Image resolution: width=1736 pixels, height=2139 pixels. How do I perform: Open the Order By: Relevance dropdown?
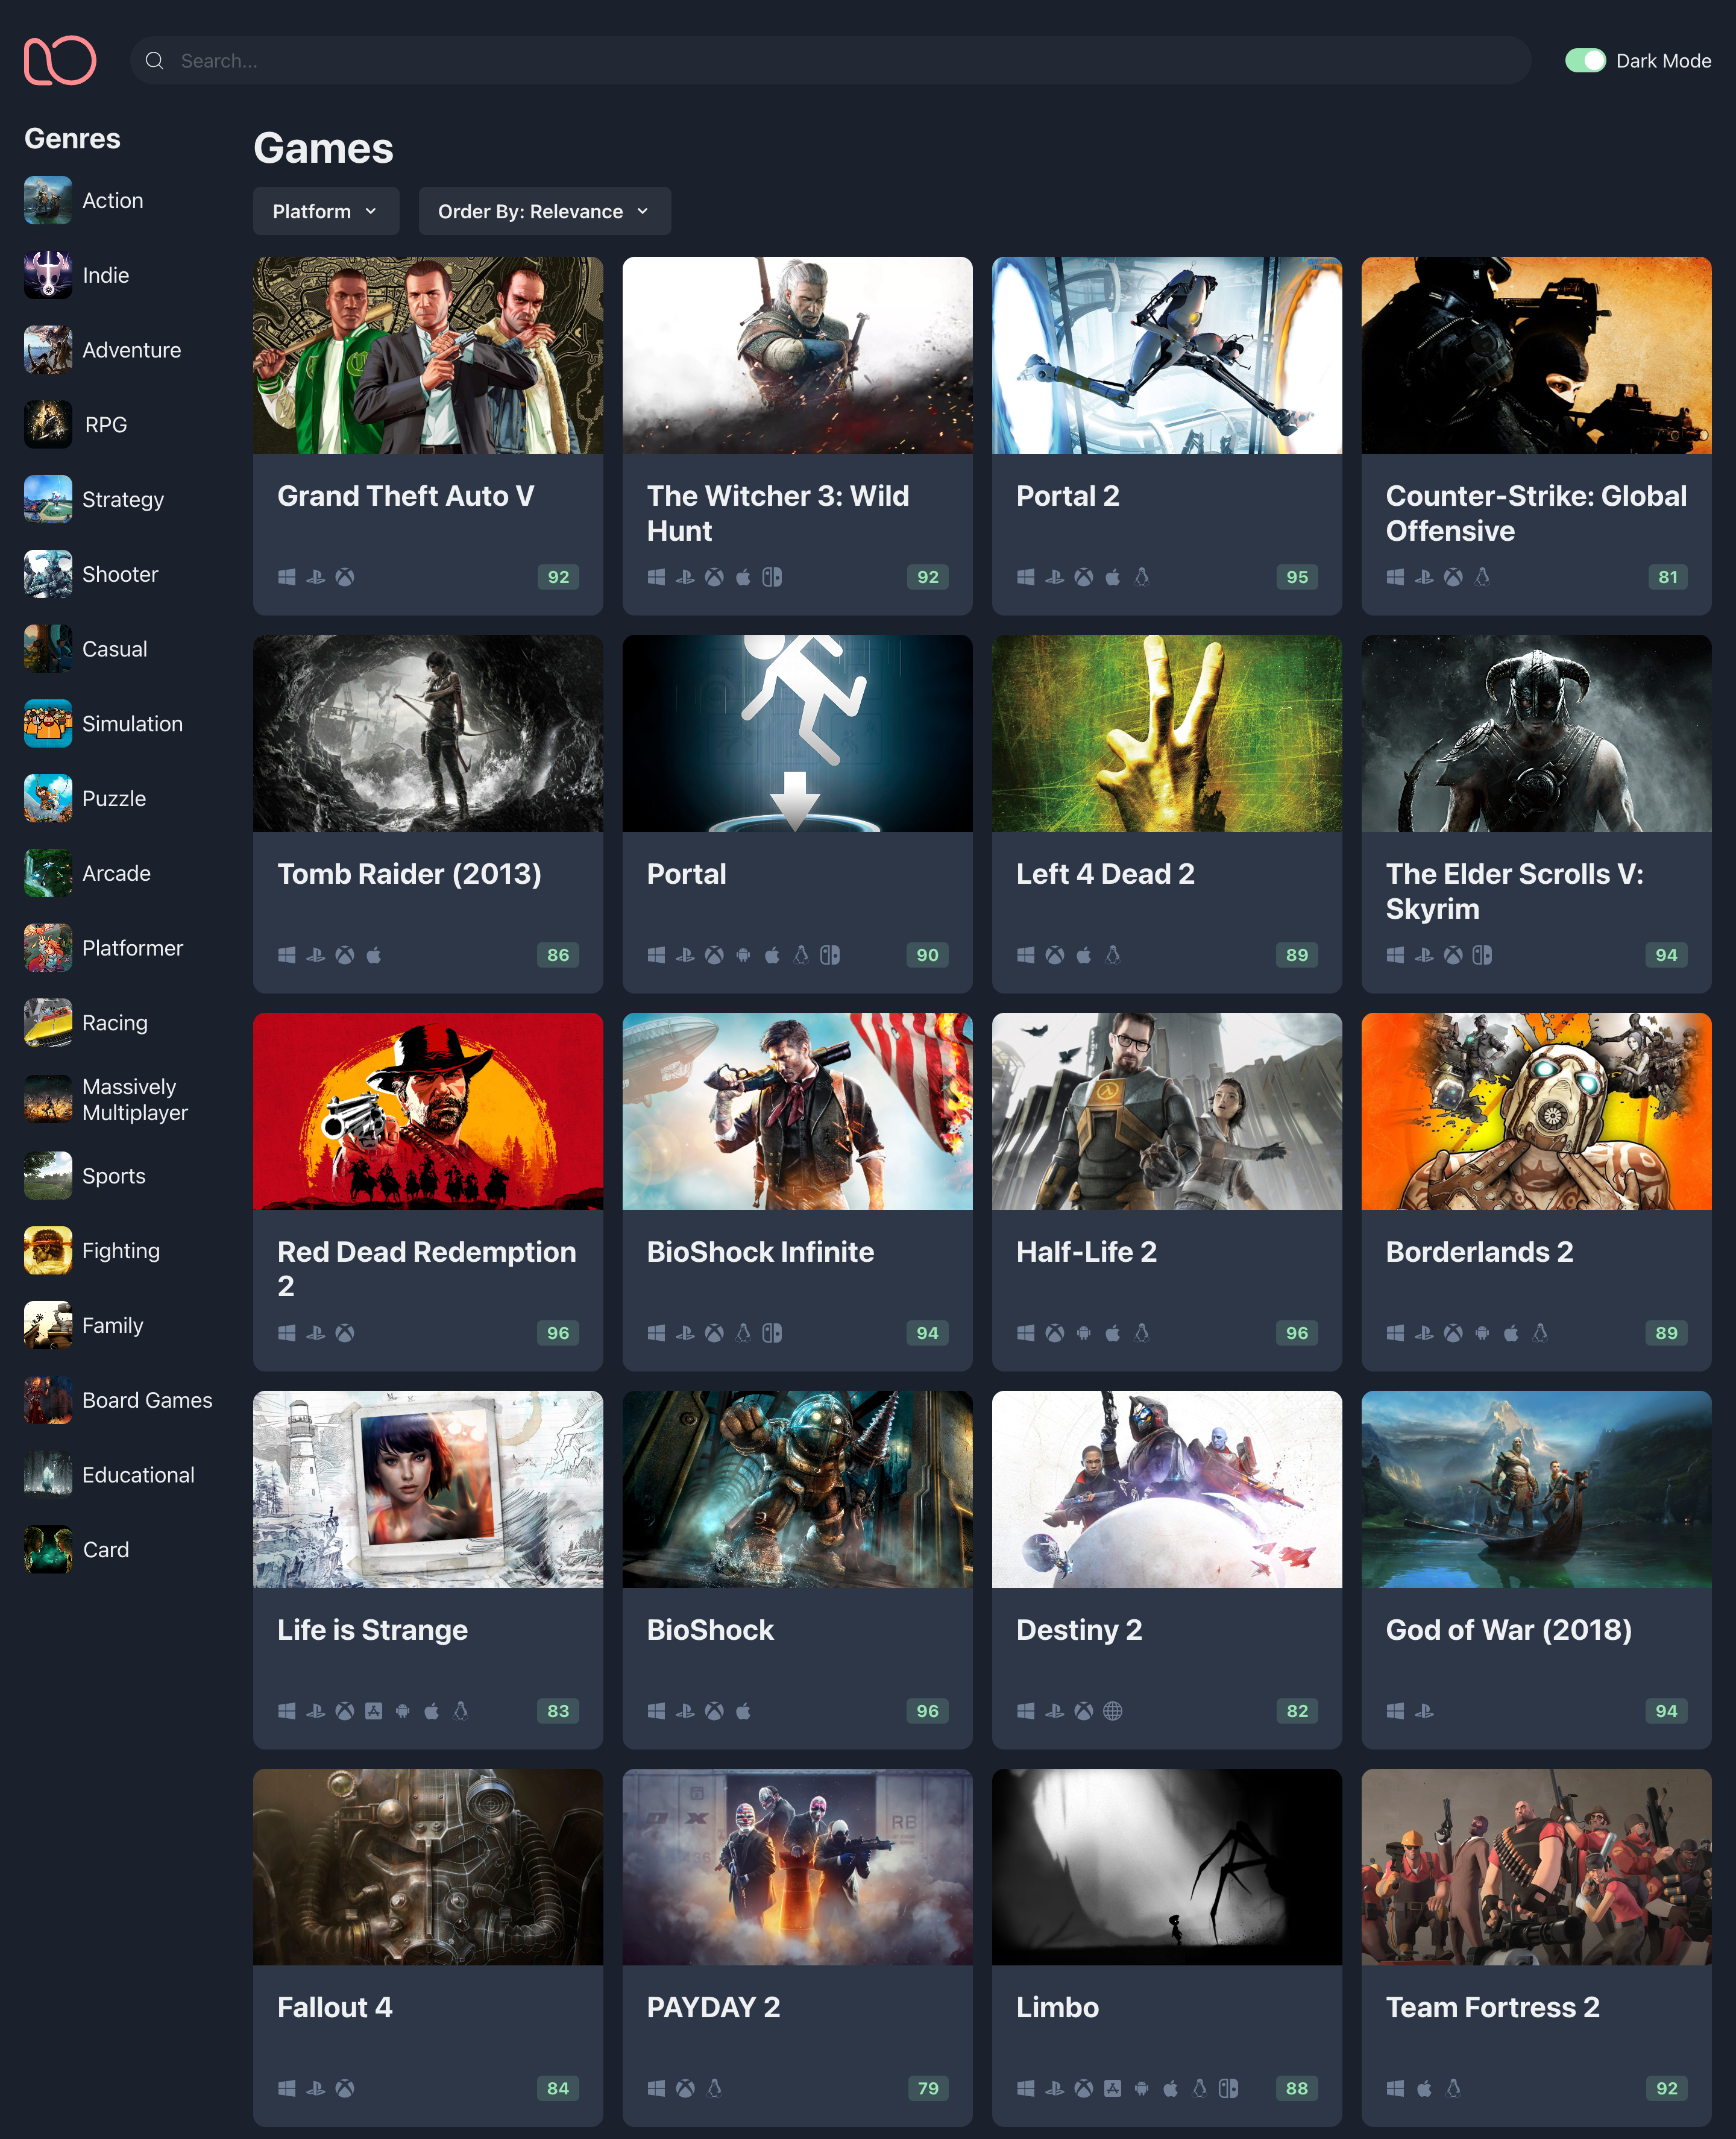[544, 211]
